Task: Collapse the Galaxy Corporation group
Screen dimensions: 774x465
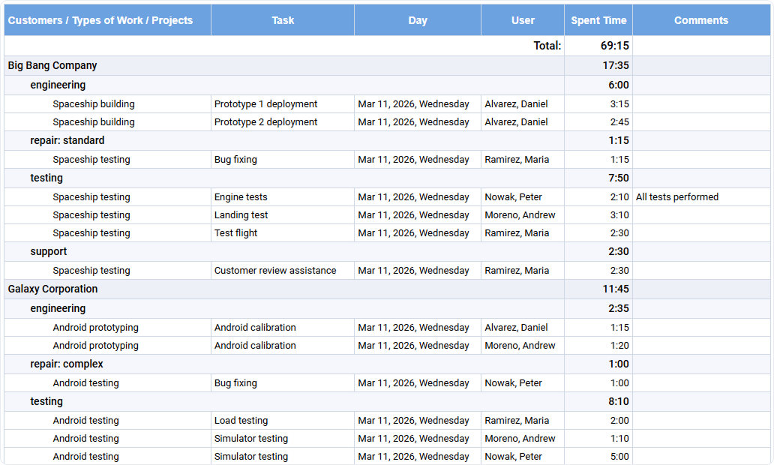Action: (x=52, y=289)
